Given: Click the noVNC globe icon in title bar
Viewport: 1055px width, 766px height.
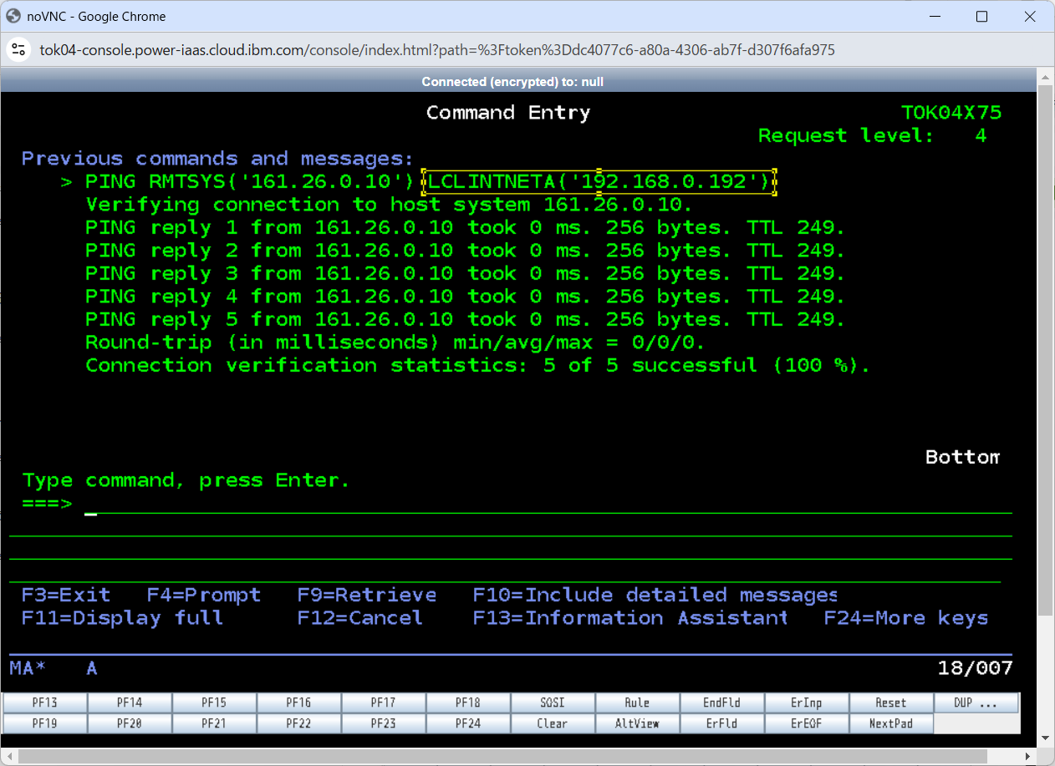Looking at the screenshot, I should [13, 16].
